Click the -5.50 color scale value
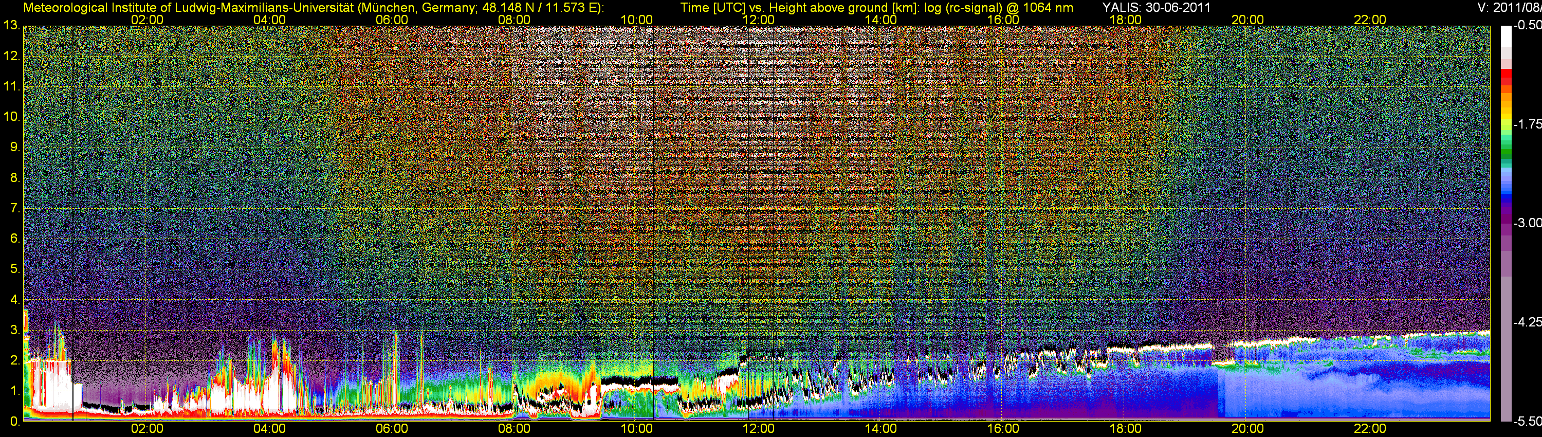 1527,422
